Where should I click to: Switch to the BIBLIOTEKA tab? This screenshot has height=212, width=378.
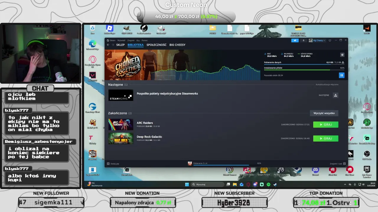coord(136,45)
